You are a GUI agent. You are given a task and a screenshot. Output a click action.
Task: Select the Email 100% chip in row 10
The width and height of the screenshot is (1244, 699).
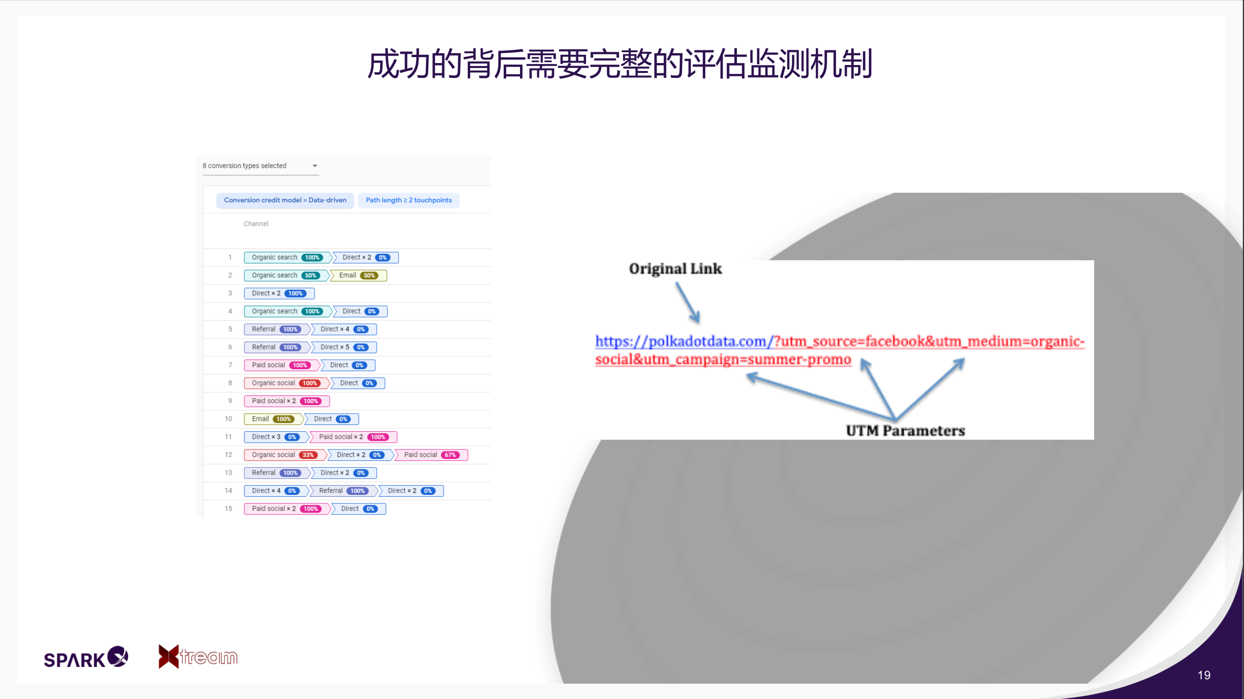click(273, 419)
